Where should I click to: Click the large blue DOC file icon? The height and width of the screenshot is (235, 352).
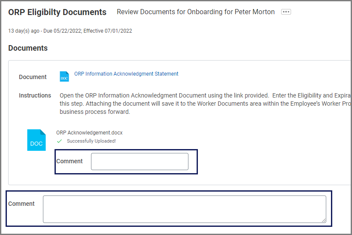click(x=36, y=140)
